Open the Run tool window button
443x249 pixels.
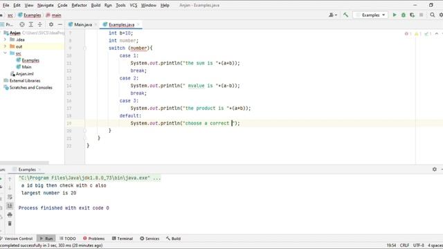tap(46, 239)
